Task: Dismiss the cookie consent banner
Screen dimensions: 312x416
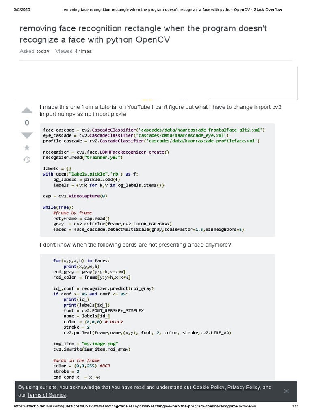Action: (286, 391)
